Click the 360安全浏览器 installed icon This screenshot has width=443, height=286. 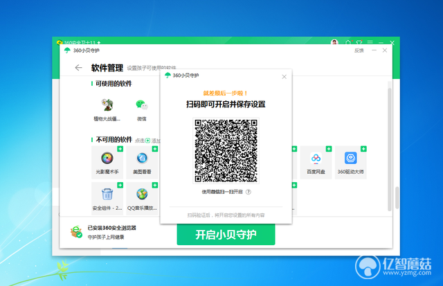tap(76, 232)
